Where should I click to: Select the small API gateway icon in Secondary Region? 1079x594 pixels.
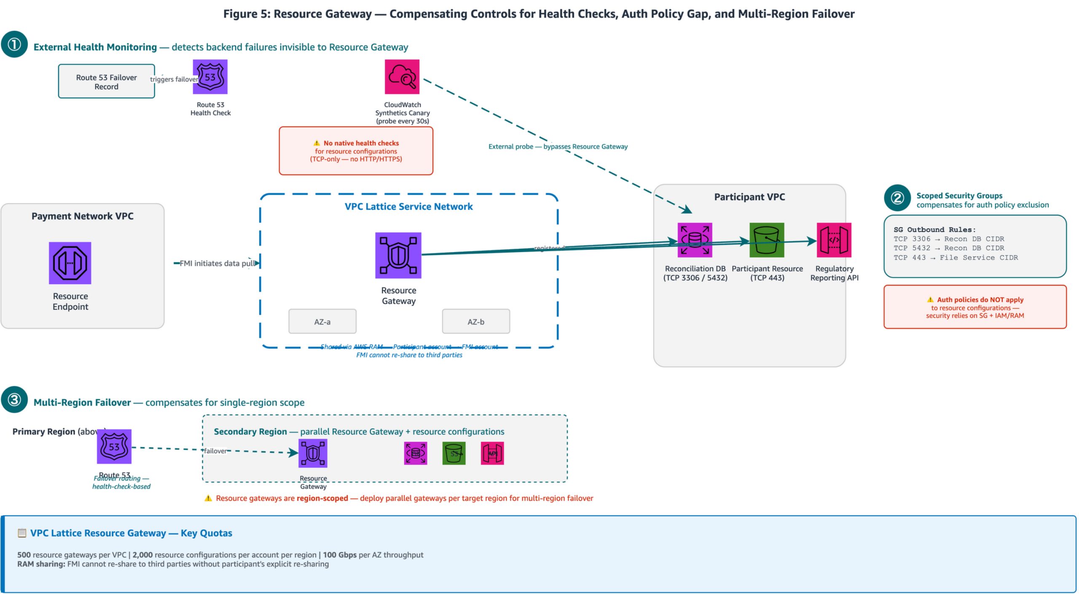point(492,453)
